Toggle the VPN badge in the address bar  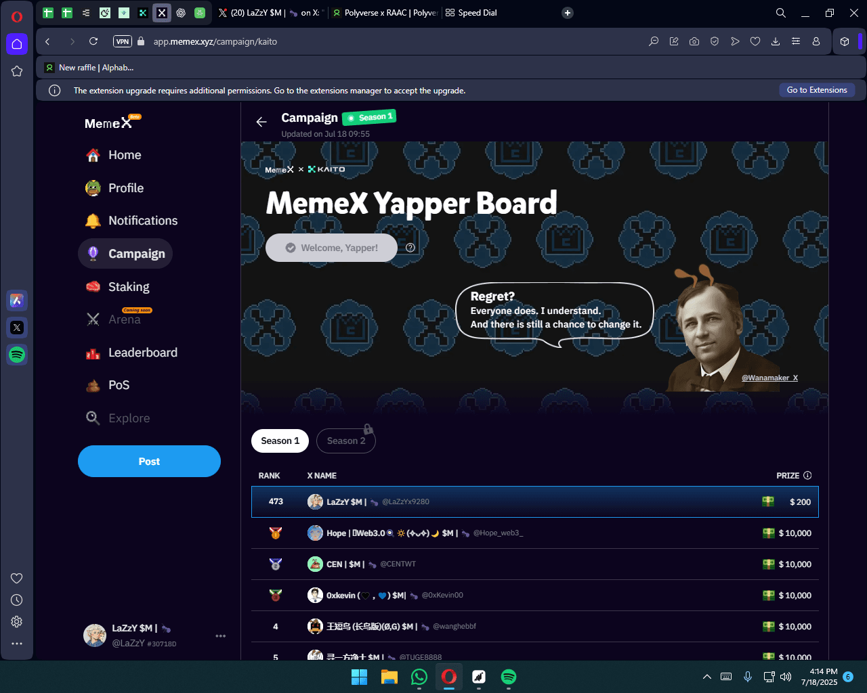(x=123, y=41)
